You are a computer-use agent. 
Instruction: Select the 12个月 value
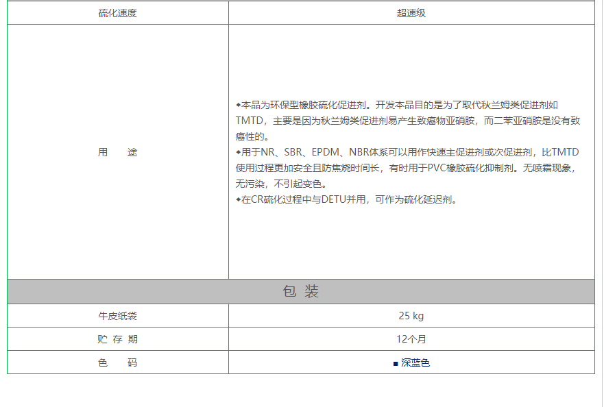[411, 339]
